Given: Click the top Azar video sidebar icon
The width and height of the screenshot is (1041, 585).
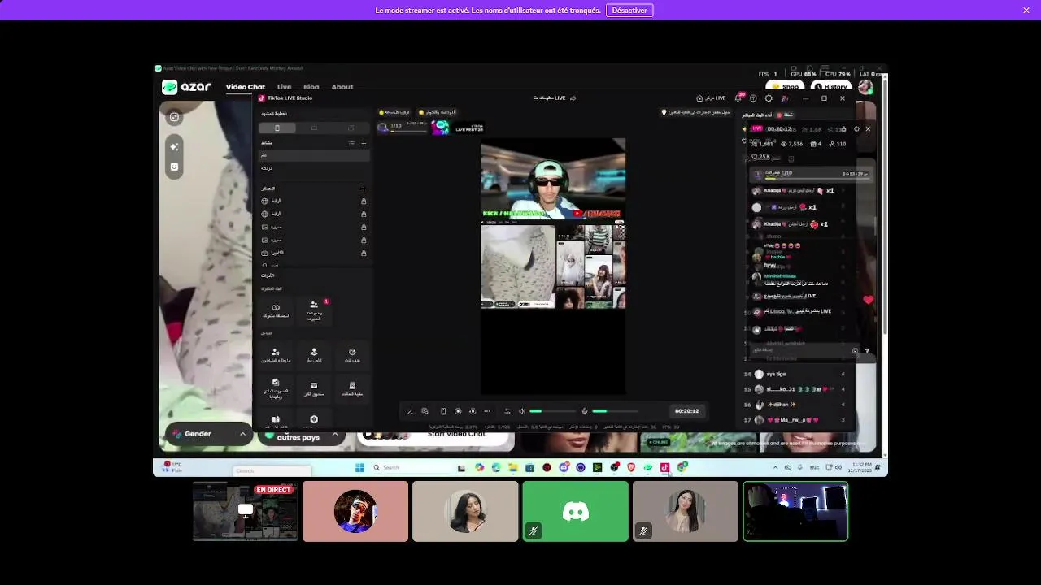Looking at the screenshot, I should point(174,117).
